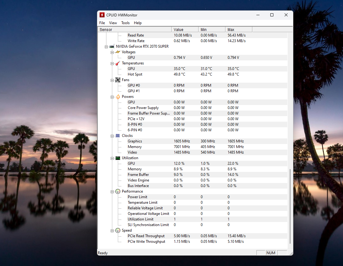Click the Sensor column header
This screenshot has width=343, height=266.
coord(135,29)
